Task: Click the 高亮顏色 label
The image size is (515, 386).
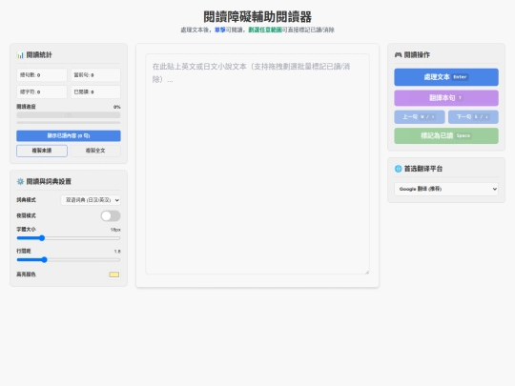Action: (27, 274)
